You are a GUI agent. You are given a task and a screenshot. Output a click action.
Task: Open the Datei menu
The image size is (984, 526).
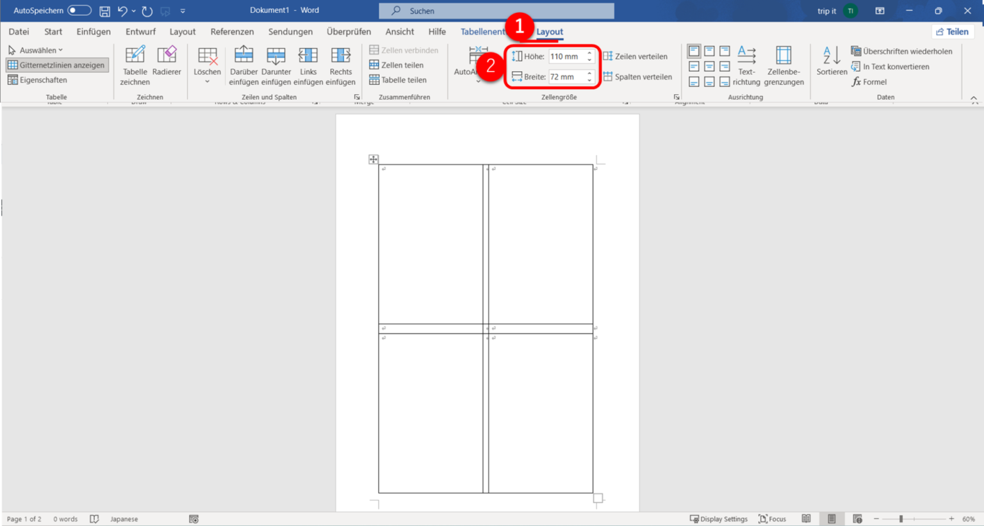(19, 31)
